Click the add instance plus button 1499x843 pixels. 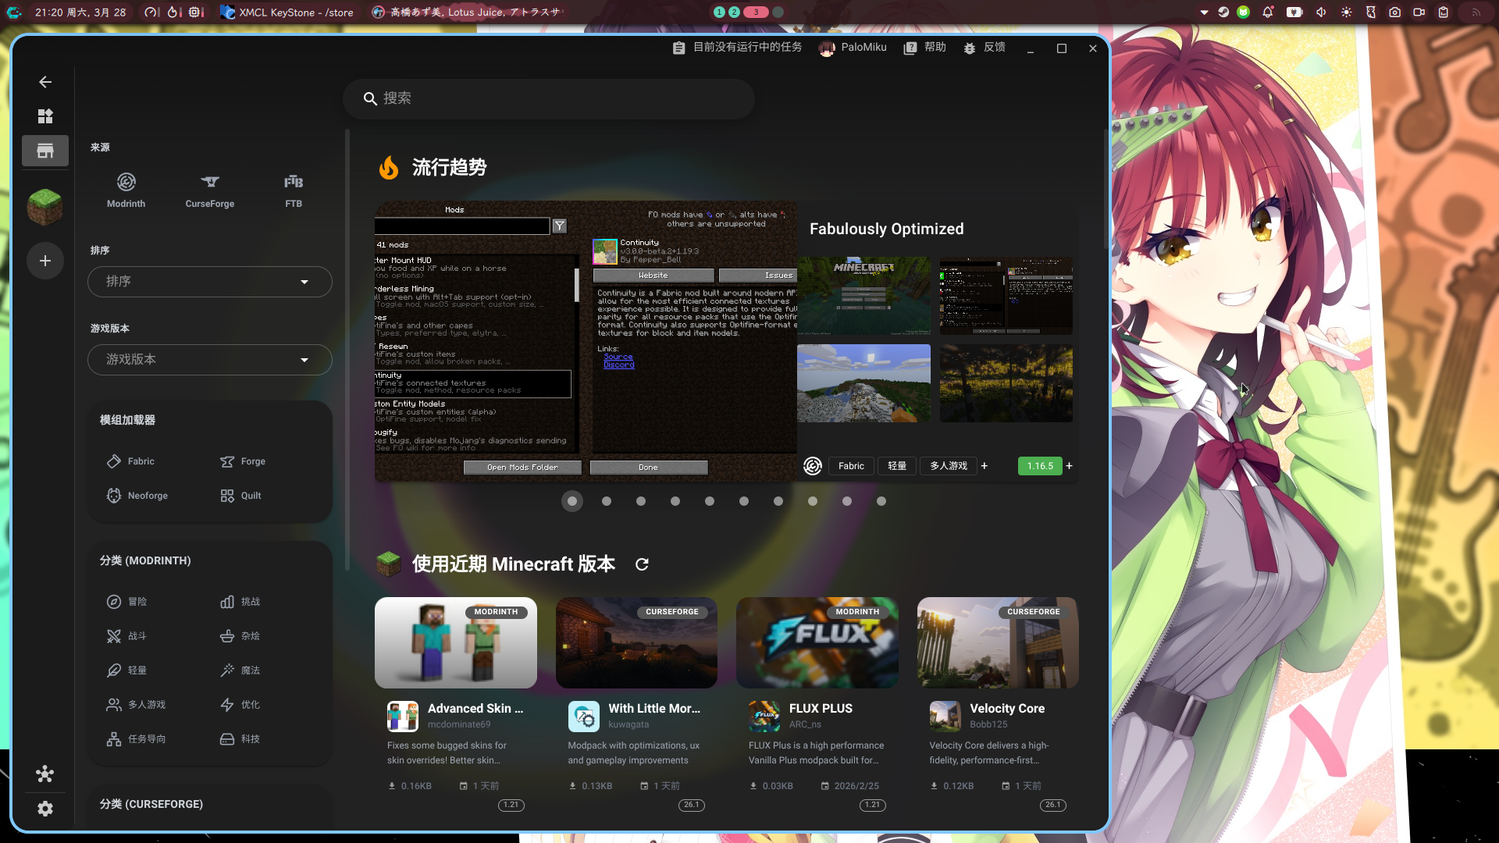tap(45, 261)
